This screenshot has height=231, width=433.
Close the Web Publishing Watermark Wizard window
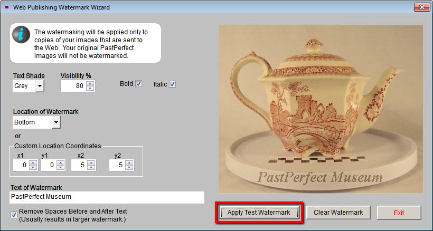pyautogui.click(x=420, y=7)
